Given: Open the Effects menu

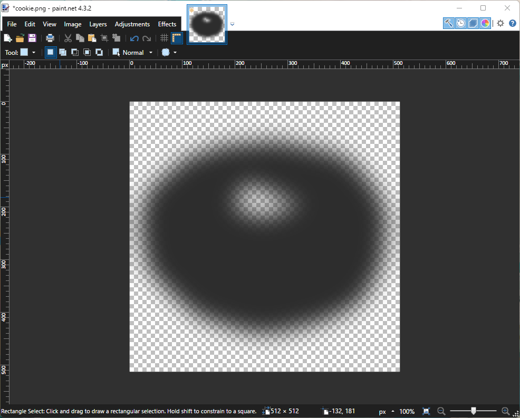Looking at the screenshot, I should pyautogui.click(x=167, y=24).
